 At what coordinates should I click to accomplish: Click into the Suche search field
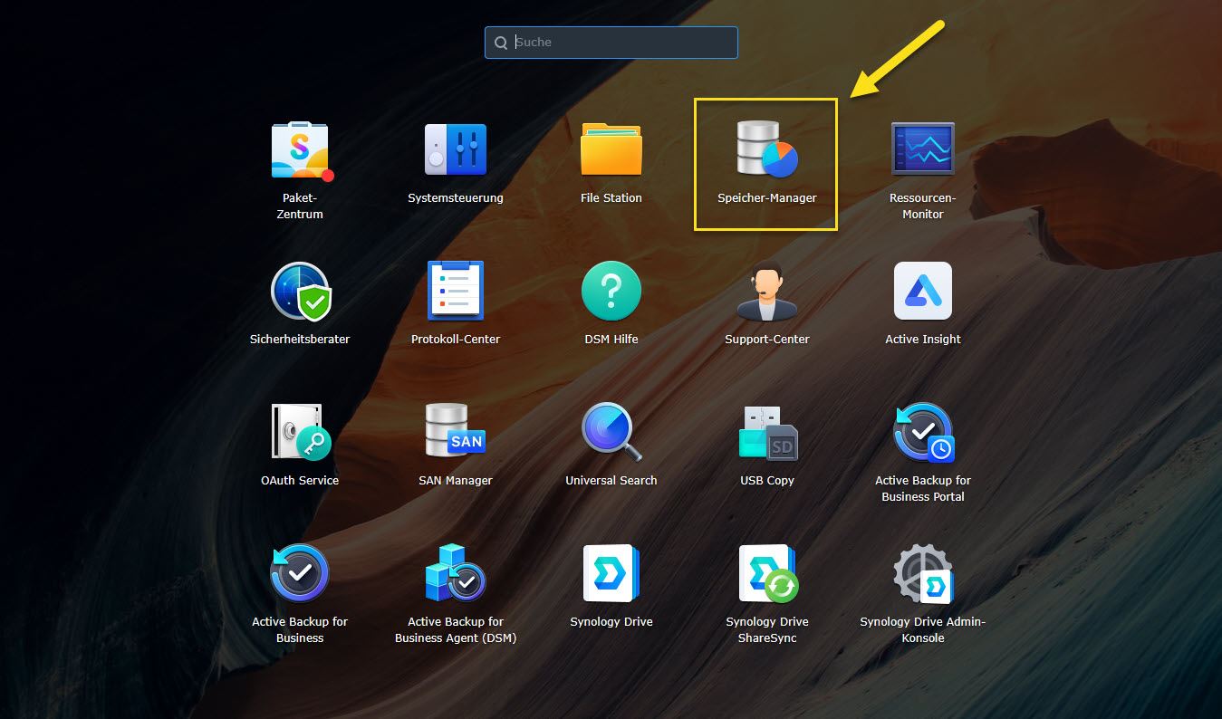(621, 43)
